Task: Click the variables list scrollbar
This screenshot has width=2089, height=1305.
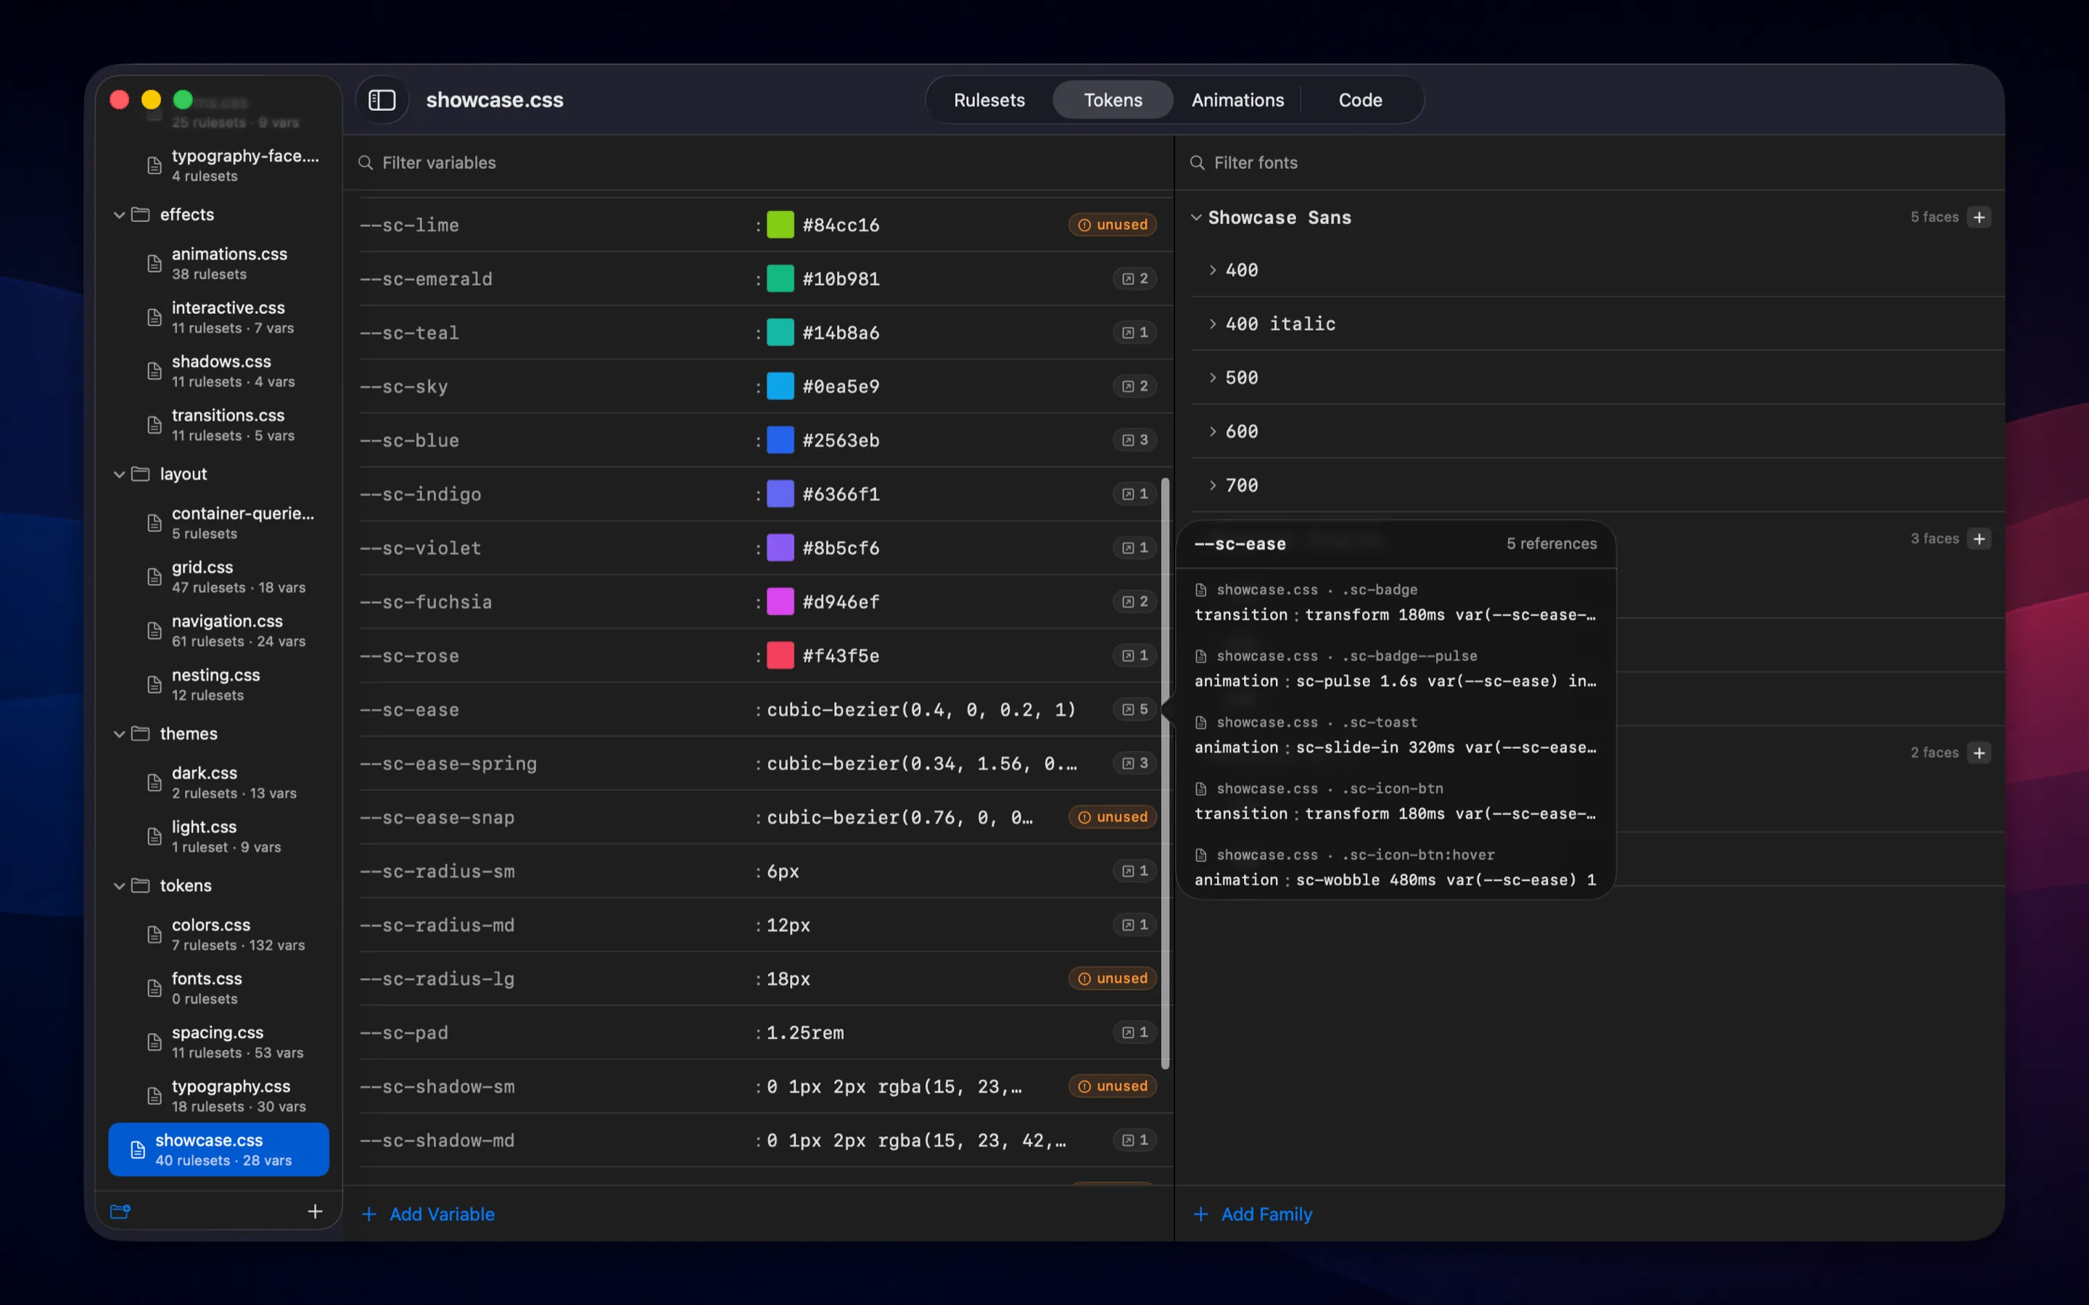Action: (1166, 774)
